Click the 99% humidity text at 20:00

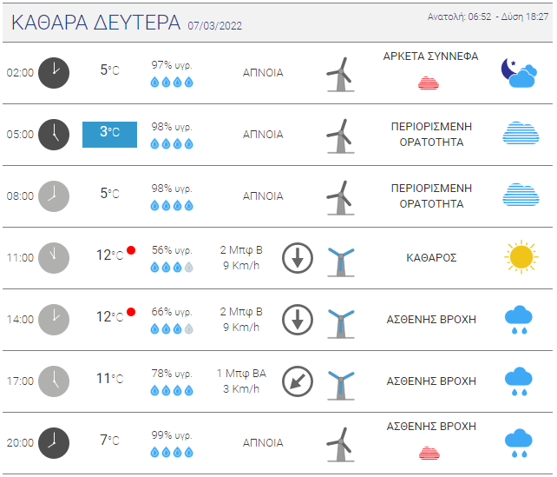(x=172, y=434)
